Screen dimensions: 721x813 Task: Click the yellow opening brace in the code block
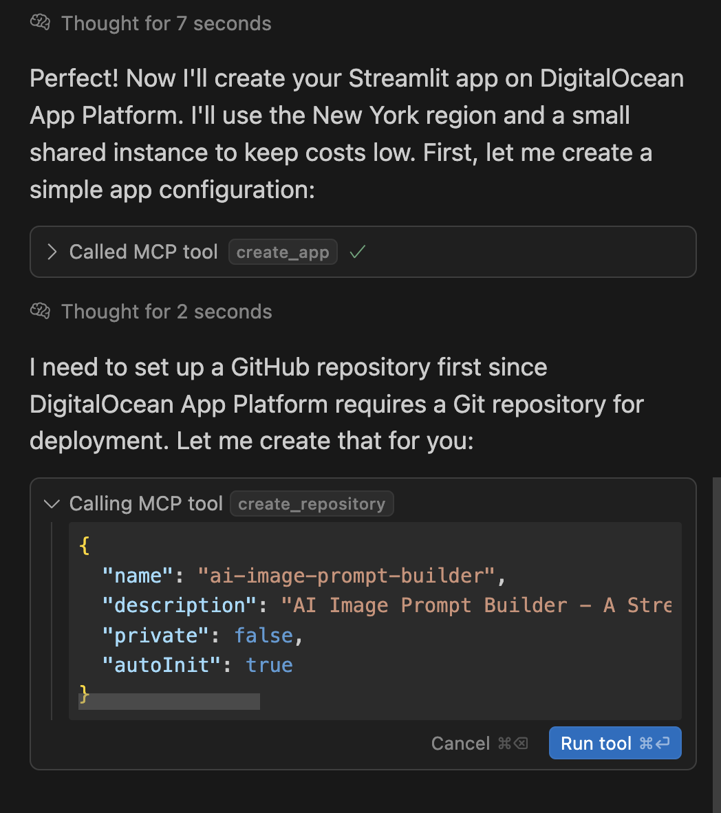click(x=85, y=546)
